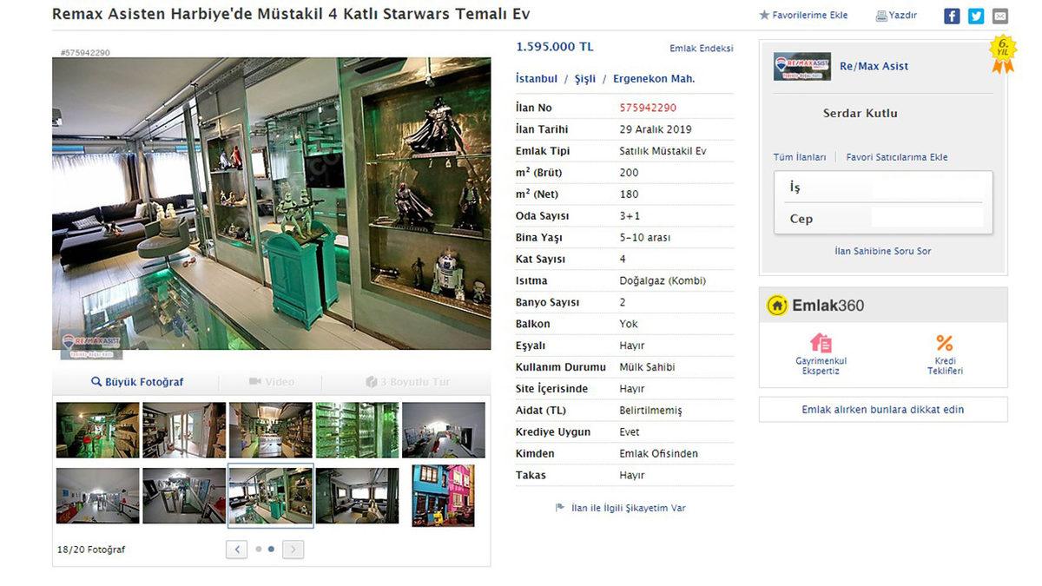Share listing via Twitter icon

coord(976,16)
